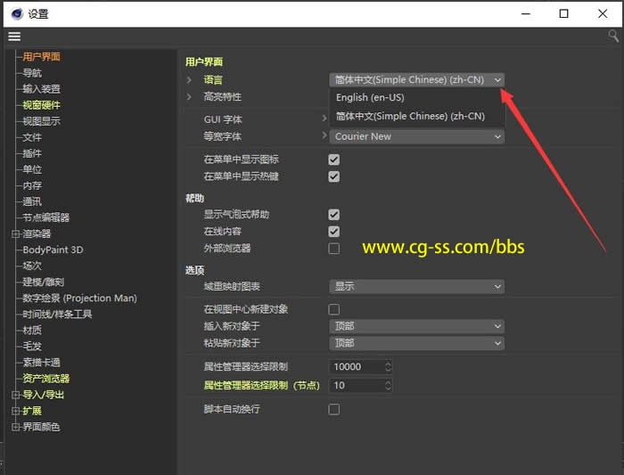Viewport: 624px width, 475px height.
Task: Click the stepper arrows beside node limit 10
Action: pyautogui.click(x=388, y=386)
